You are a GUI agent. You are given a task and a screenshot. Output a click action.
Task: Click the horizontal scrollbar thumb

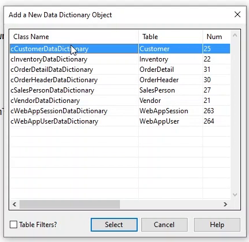(x=69, y=205)
